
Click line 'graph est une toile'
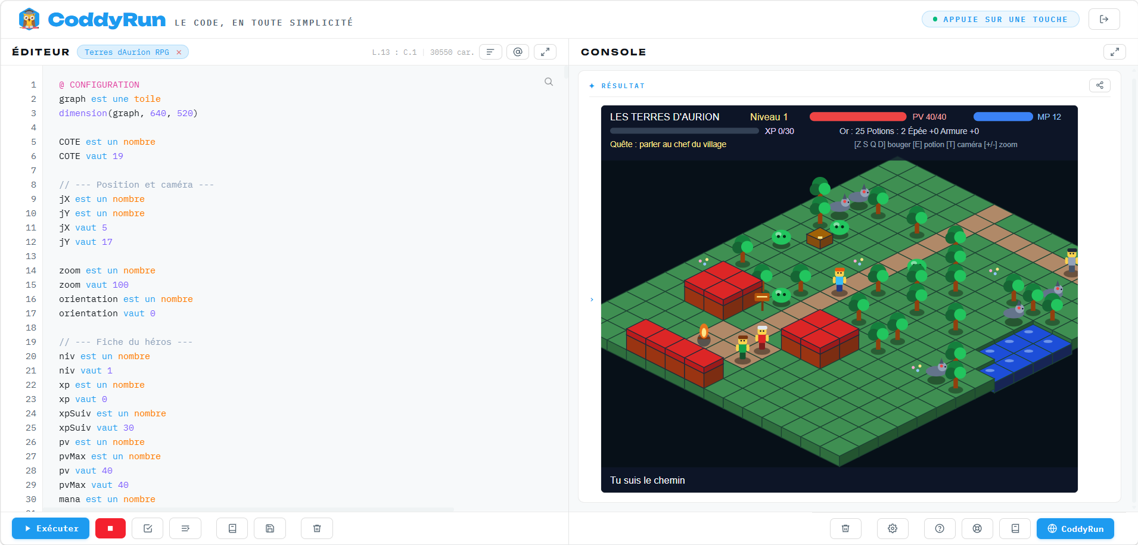pos(110,99)
